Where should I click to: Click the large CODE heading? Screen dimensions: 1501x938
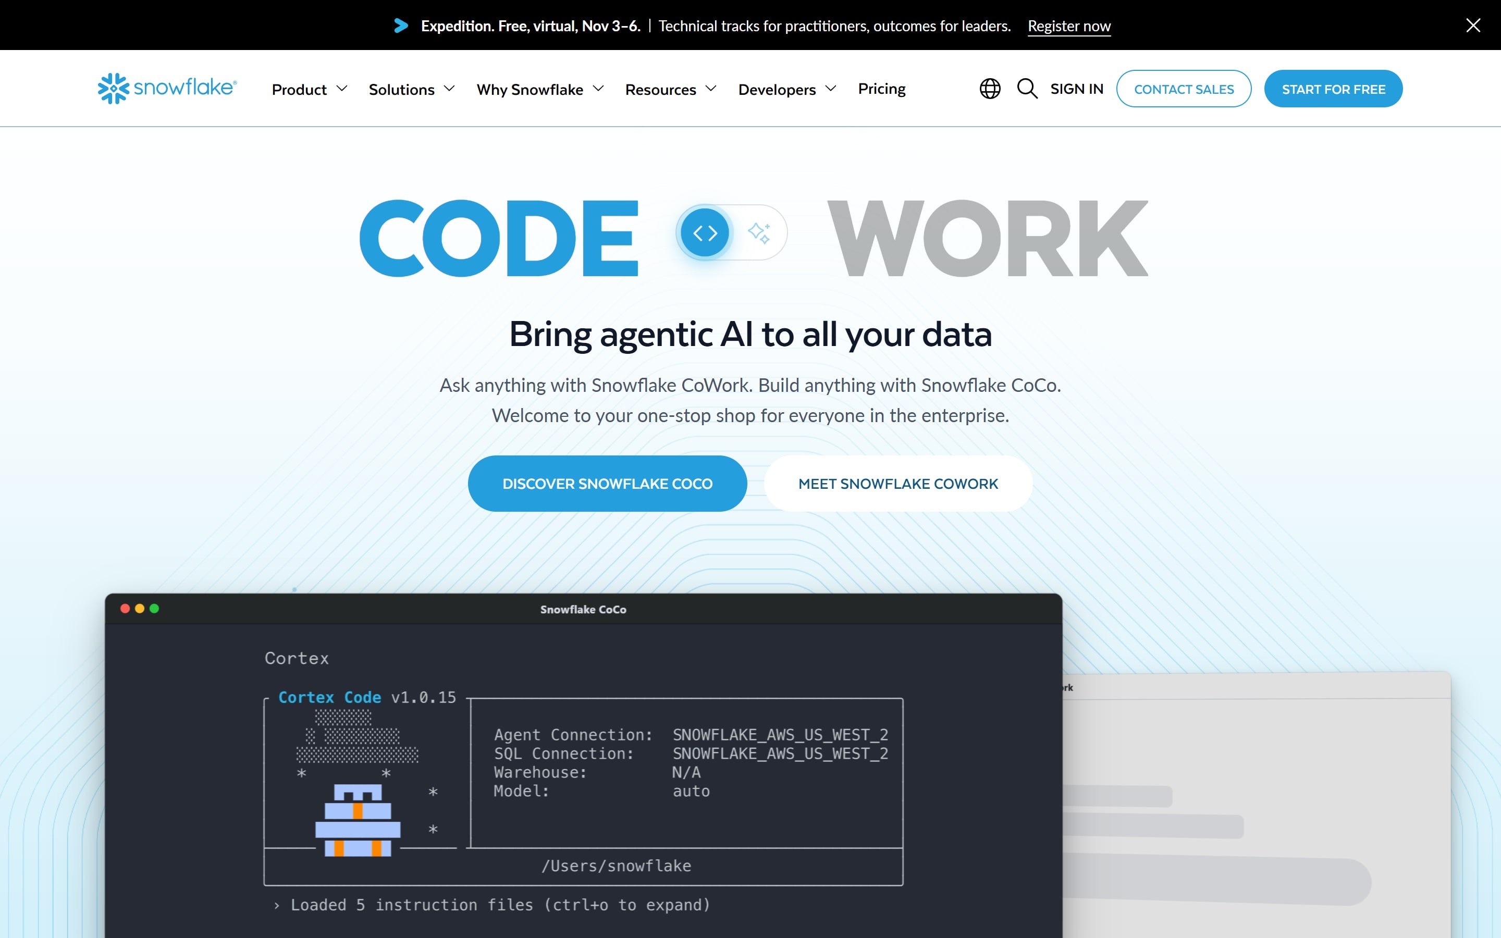[499, 238]
